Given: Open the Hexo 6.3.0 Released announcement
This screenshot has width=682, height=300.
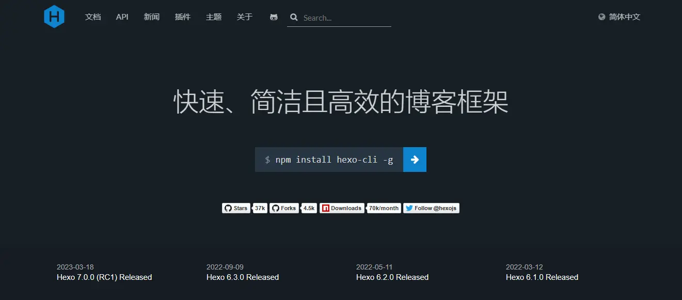Looking at the screenshot, I should (243, 277).
